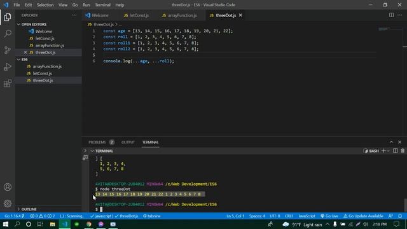This screenshot has height=229, width=407.
Task: Change UTF-8 file encoding
Action: 275,216
